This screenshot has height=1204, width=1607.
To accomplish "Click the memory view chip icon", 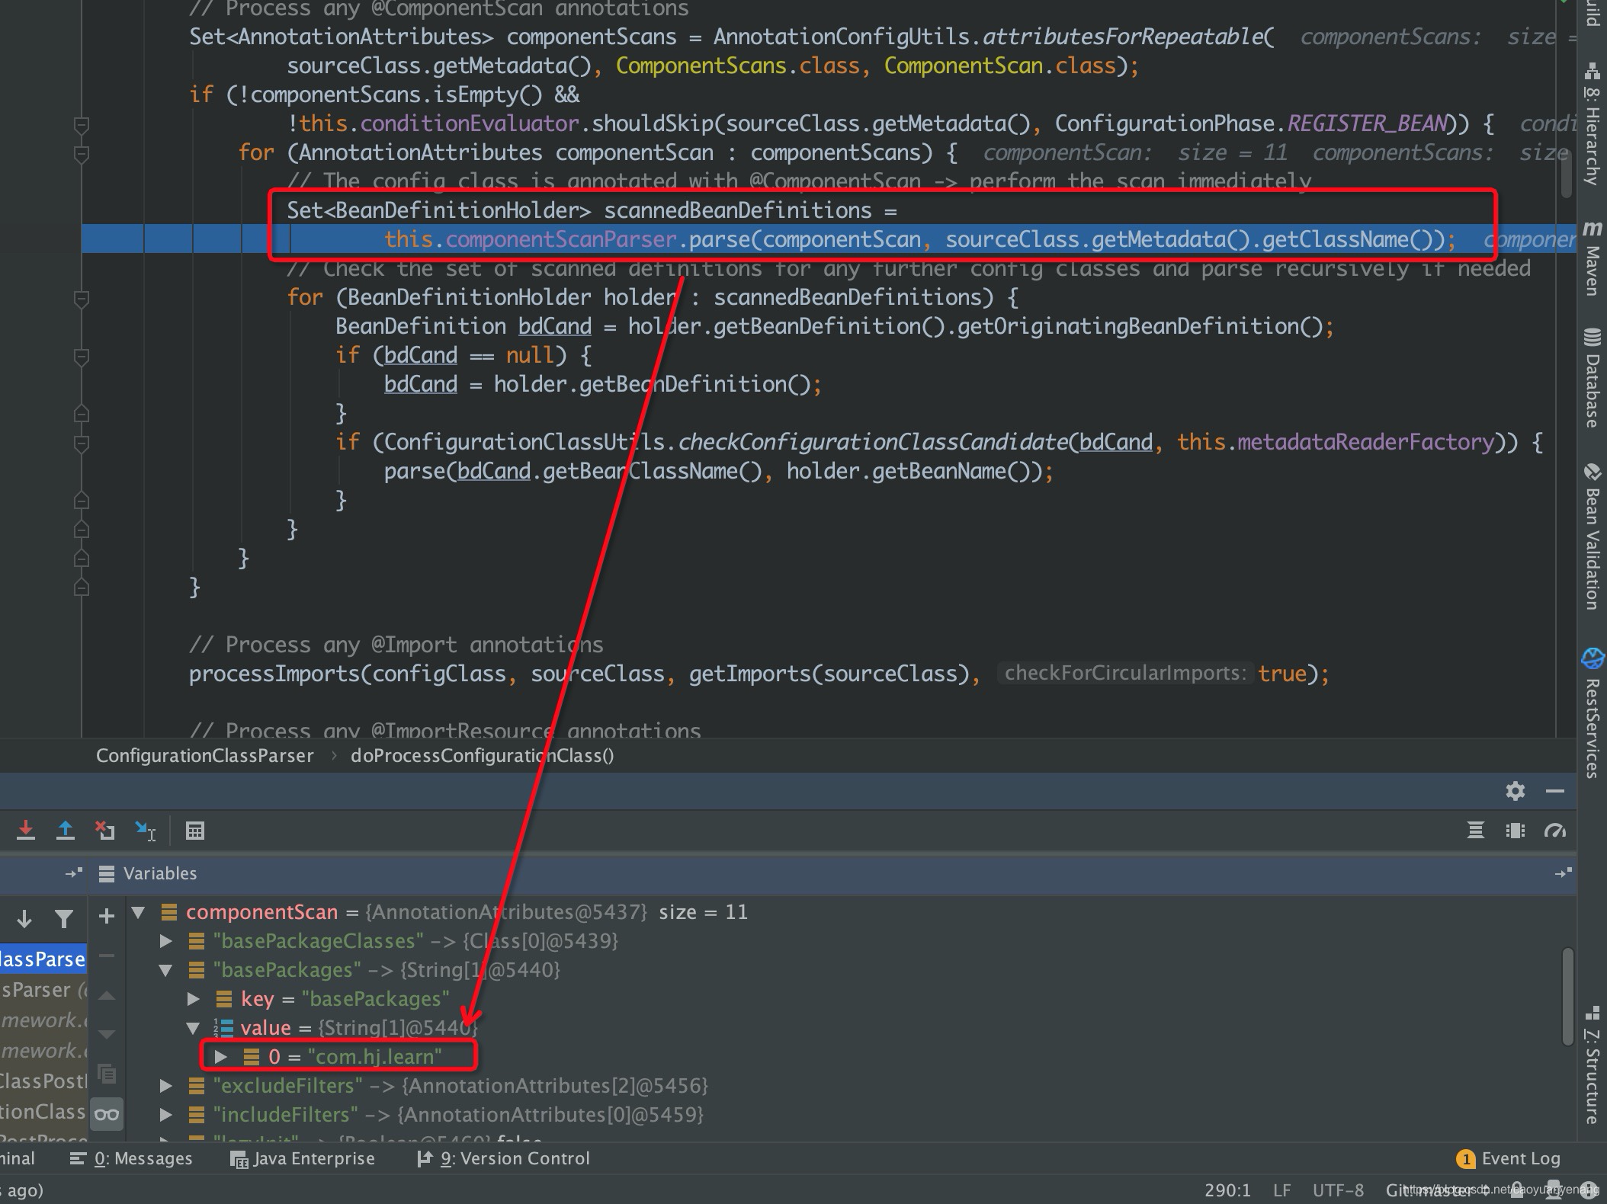I will (x=1516, y=831).
